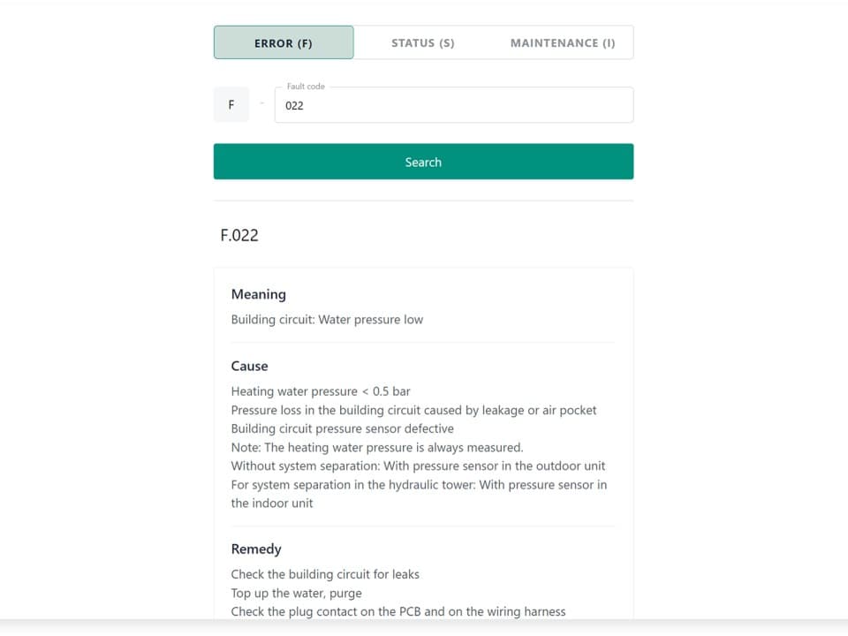Select the F prefix box
This screenshot has height=636, width=848.
(x=231, y=104)
